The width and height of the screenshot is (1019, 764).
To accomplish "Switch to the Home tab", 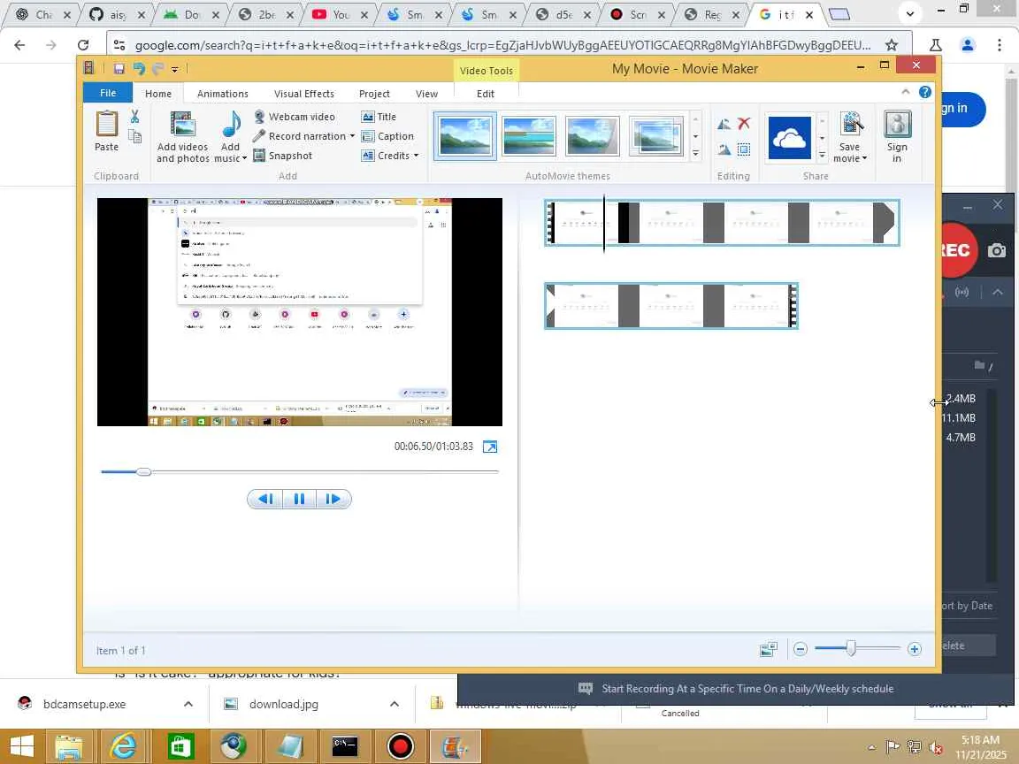I will 158,94.
